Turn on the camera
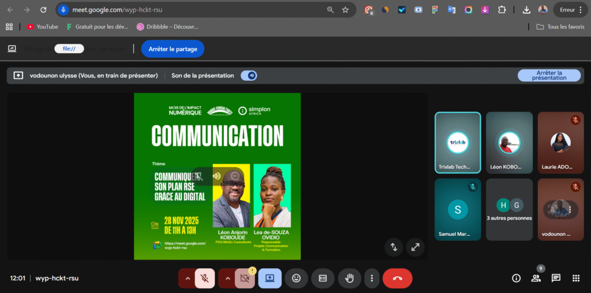 pyautogui.click(x=245, y=278)
